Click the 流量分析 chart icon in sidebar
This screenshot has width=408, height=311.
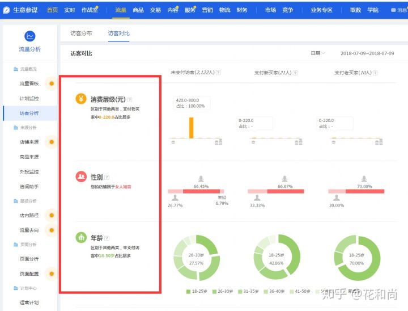click(29, 36)
